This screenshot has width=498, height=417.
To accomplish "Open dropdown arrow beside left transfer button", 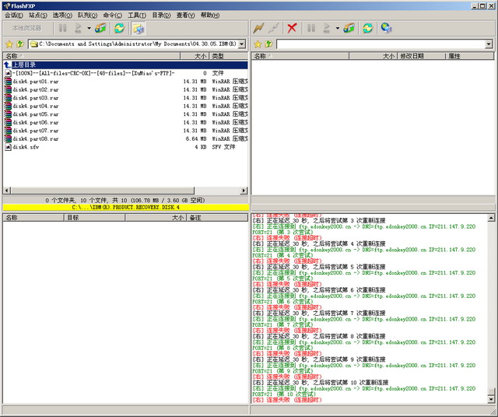I will pyautogui.click(x=89, y=28).
